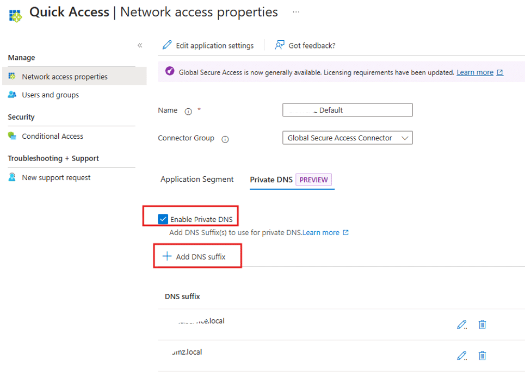Click in the Name input field

348,110
